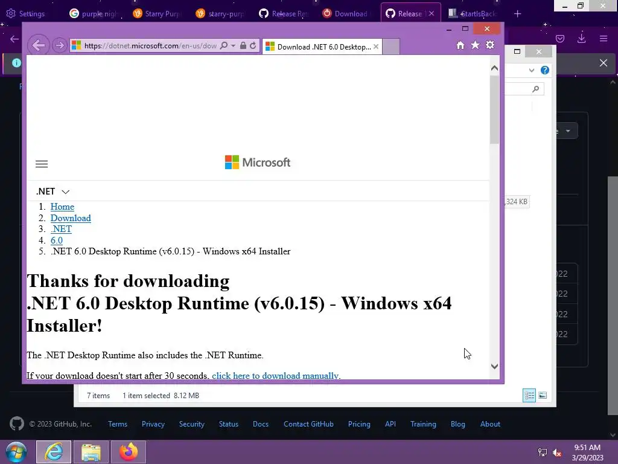The image size is (618, 464).
Task: Click the IE scrollbar down arrow
Action: tap(494, 367)
